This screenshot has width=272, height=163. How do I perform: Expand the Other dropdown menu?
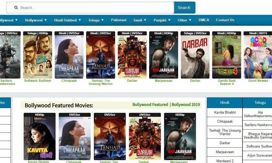[x=185, y=20]
